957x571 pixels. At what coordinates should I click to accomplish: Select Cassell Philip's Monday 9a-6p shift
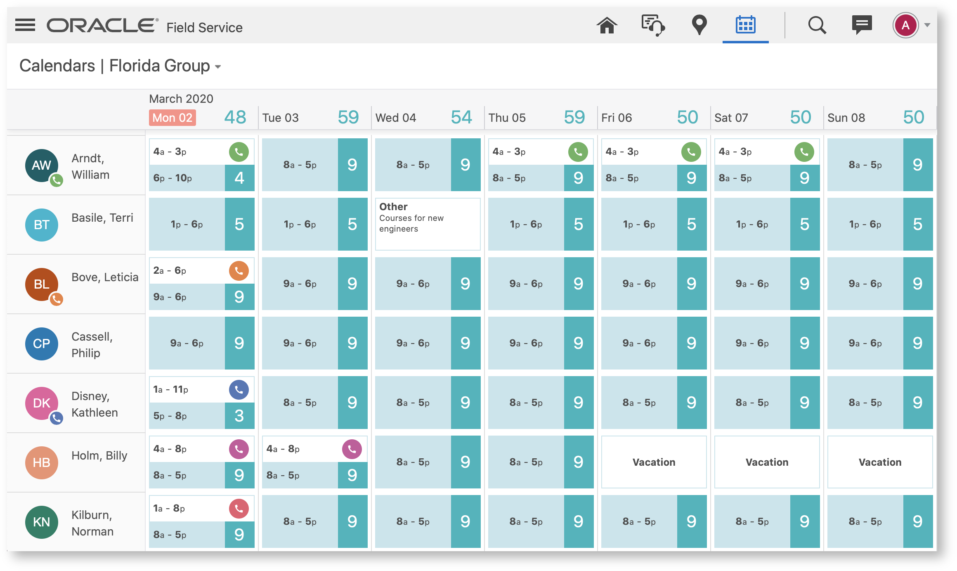click(x=187, y=343)
